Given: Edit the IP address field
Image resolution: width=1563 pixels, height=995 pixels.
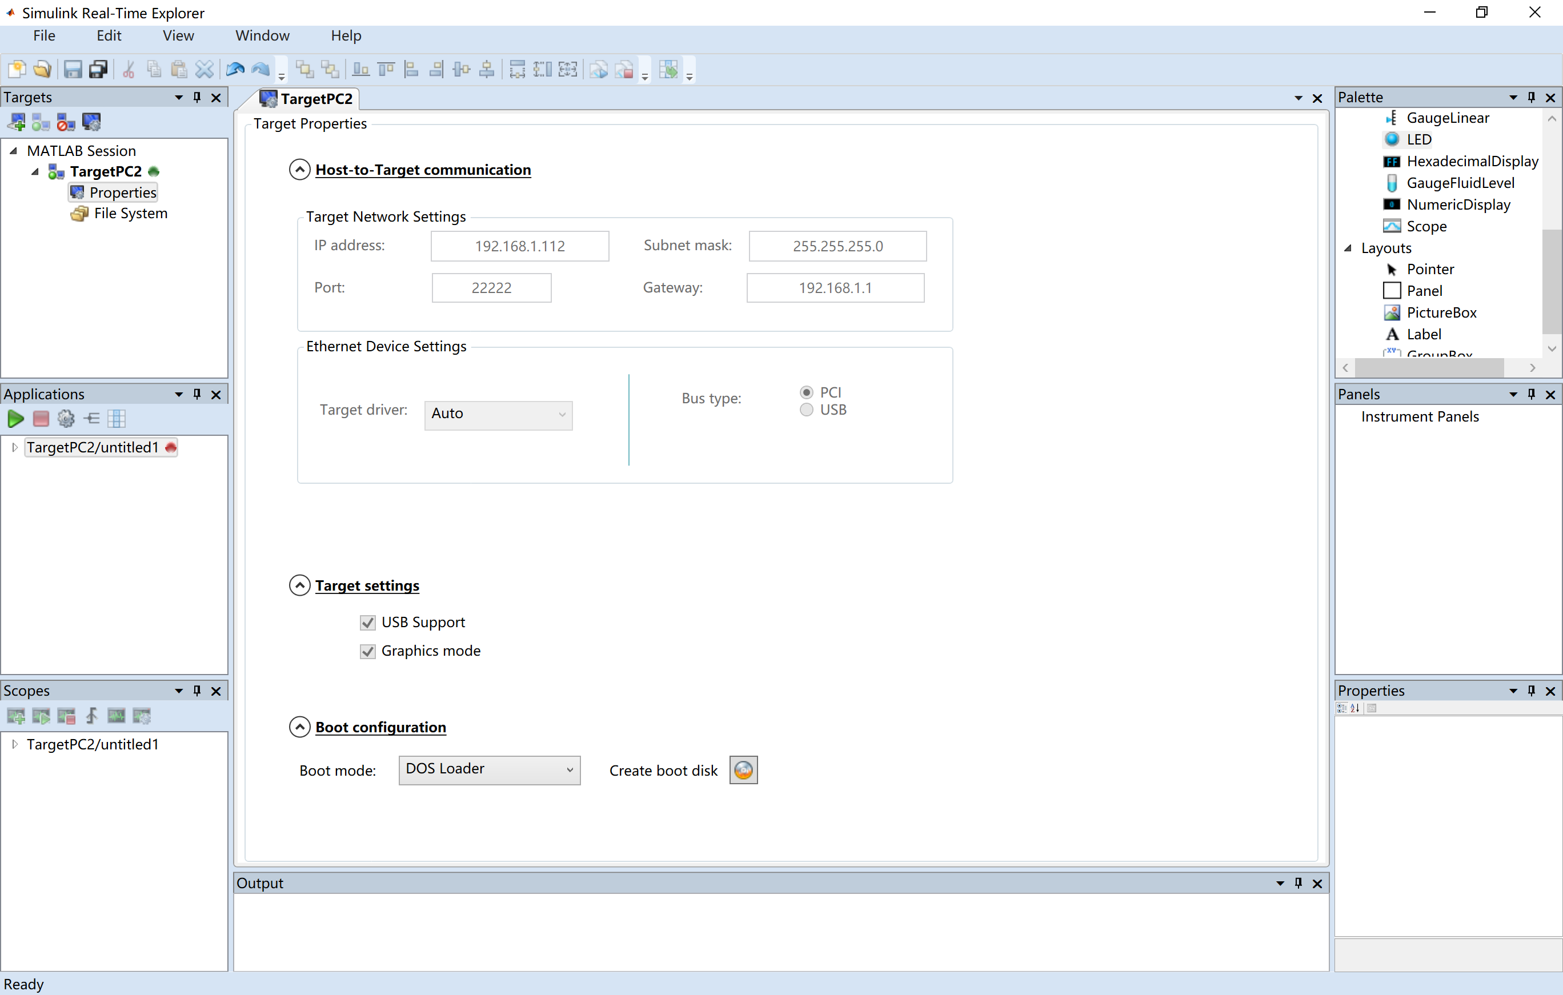Looking at the screenshot, I should coord(519,246).
